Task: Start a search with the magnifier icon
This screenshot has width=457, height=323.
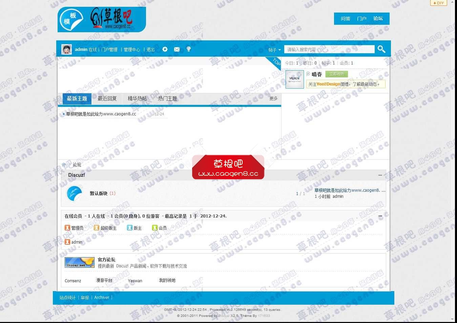Action: [x=381, y=49]
